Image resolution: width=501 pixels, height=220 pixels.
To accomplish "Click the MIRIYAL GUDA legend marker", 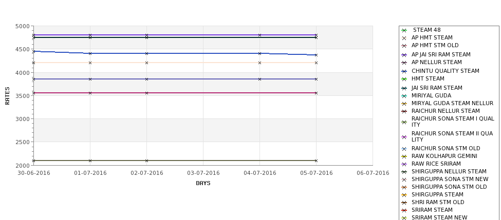I will (x=404, y=96).
